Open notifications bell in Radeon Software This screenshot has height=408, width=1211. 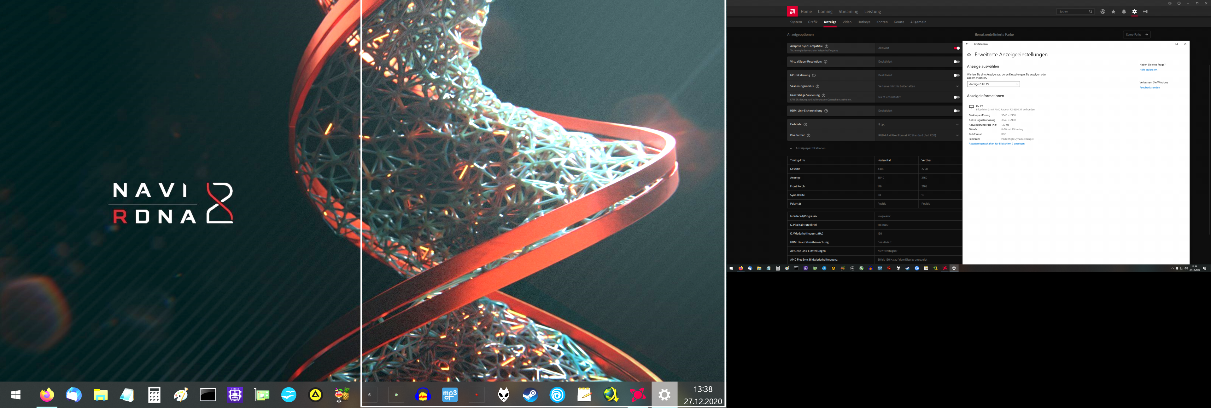[1124, 12]
